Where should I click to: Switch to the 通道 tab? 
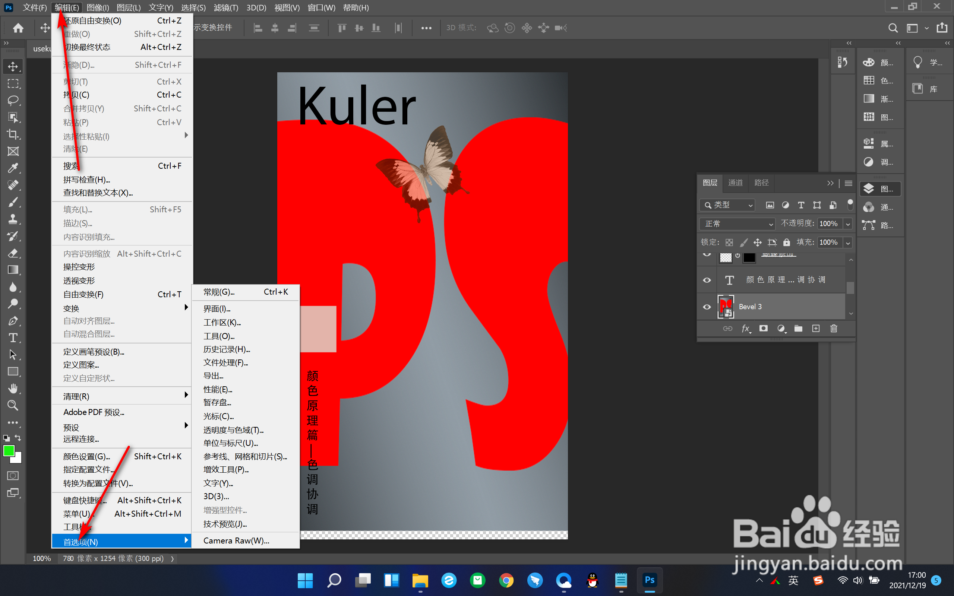pos(735,183)
